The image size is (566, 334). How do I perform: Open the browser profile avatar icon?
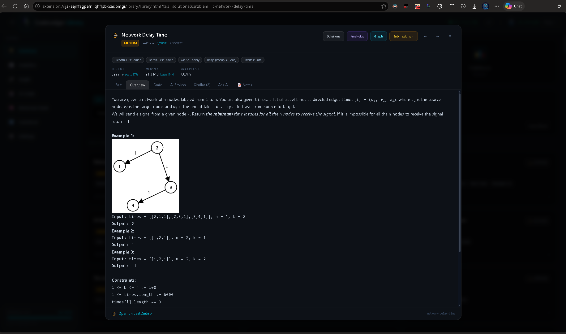point(486,6)
